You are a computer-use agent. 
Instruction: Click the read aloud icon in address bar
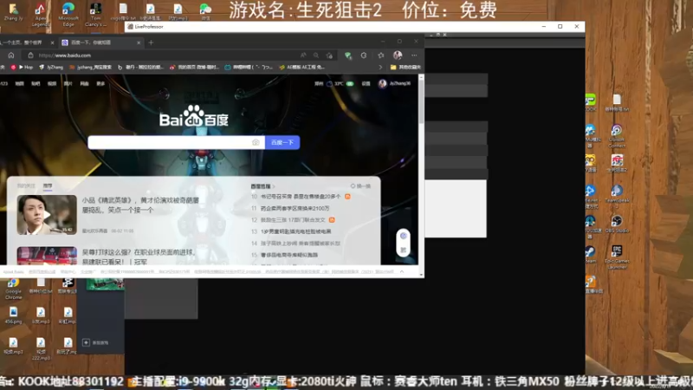point(302,55)
